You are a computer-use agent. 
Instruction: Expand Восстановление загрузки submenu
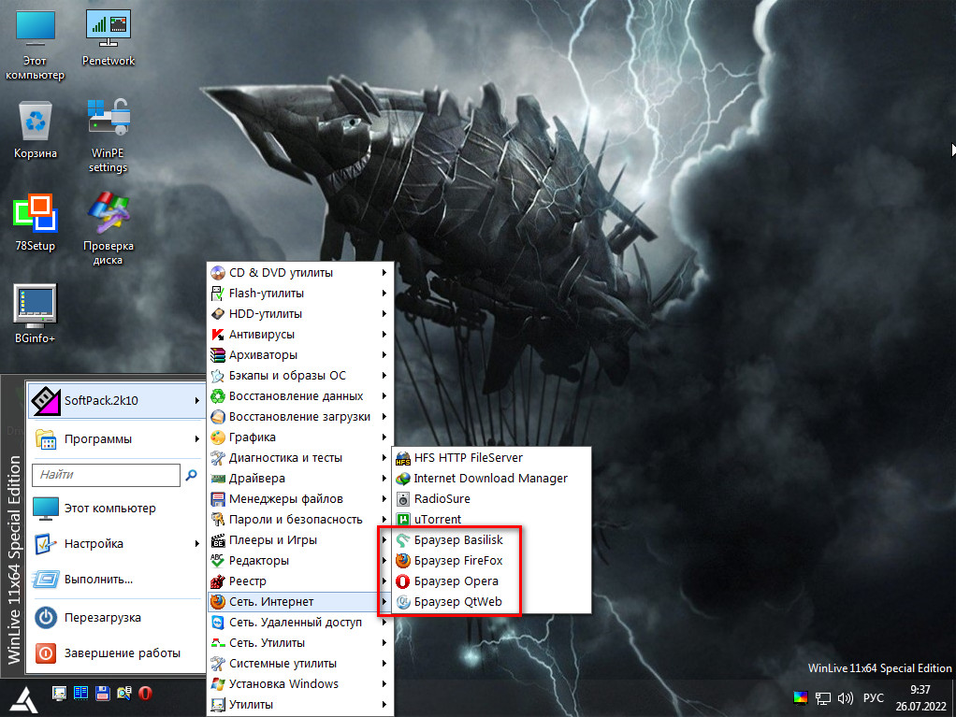(x=300, y=417)
